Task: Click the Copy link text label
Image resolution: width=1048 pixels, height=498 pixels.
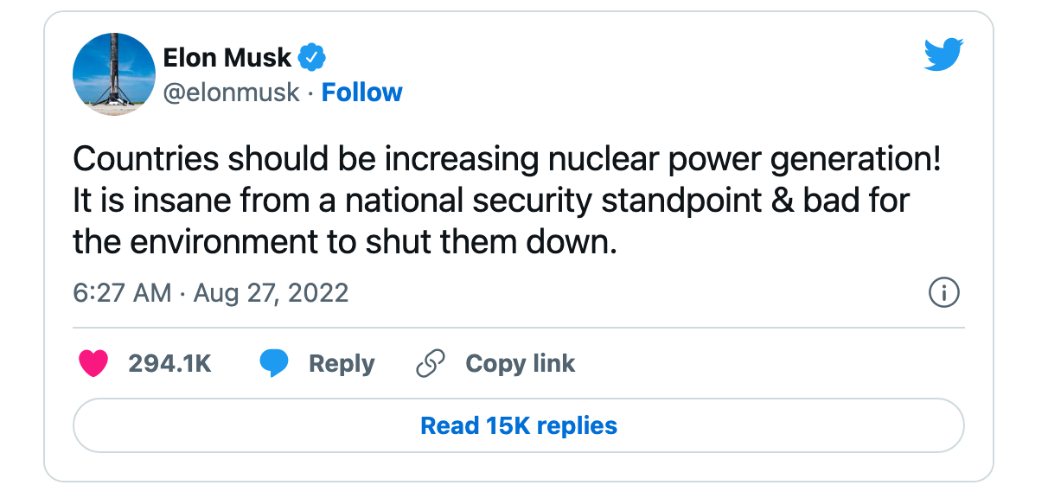Action: (520, 364)
